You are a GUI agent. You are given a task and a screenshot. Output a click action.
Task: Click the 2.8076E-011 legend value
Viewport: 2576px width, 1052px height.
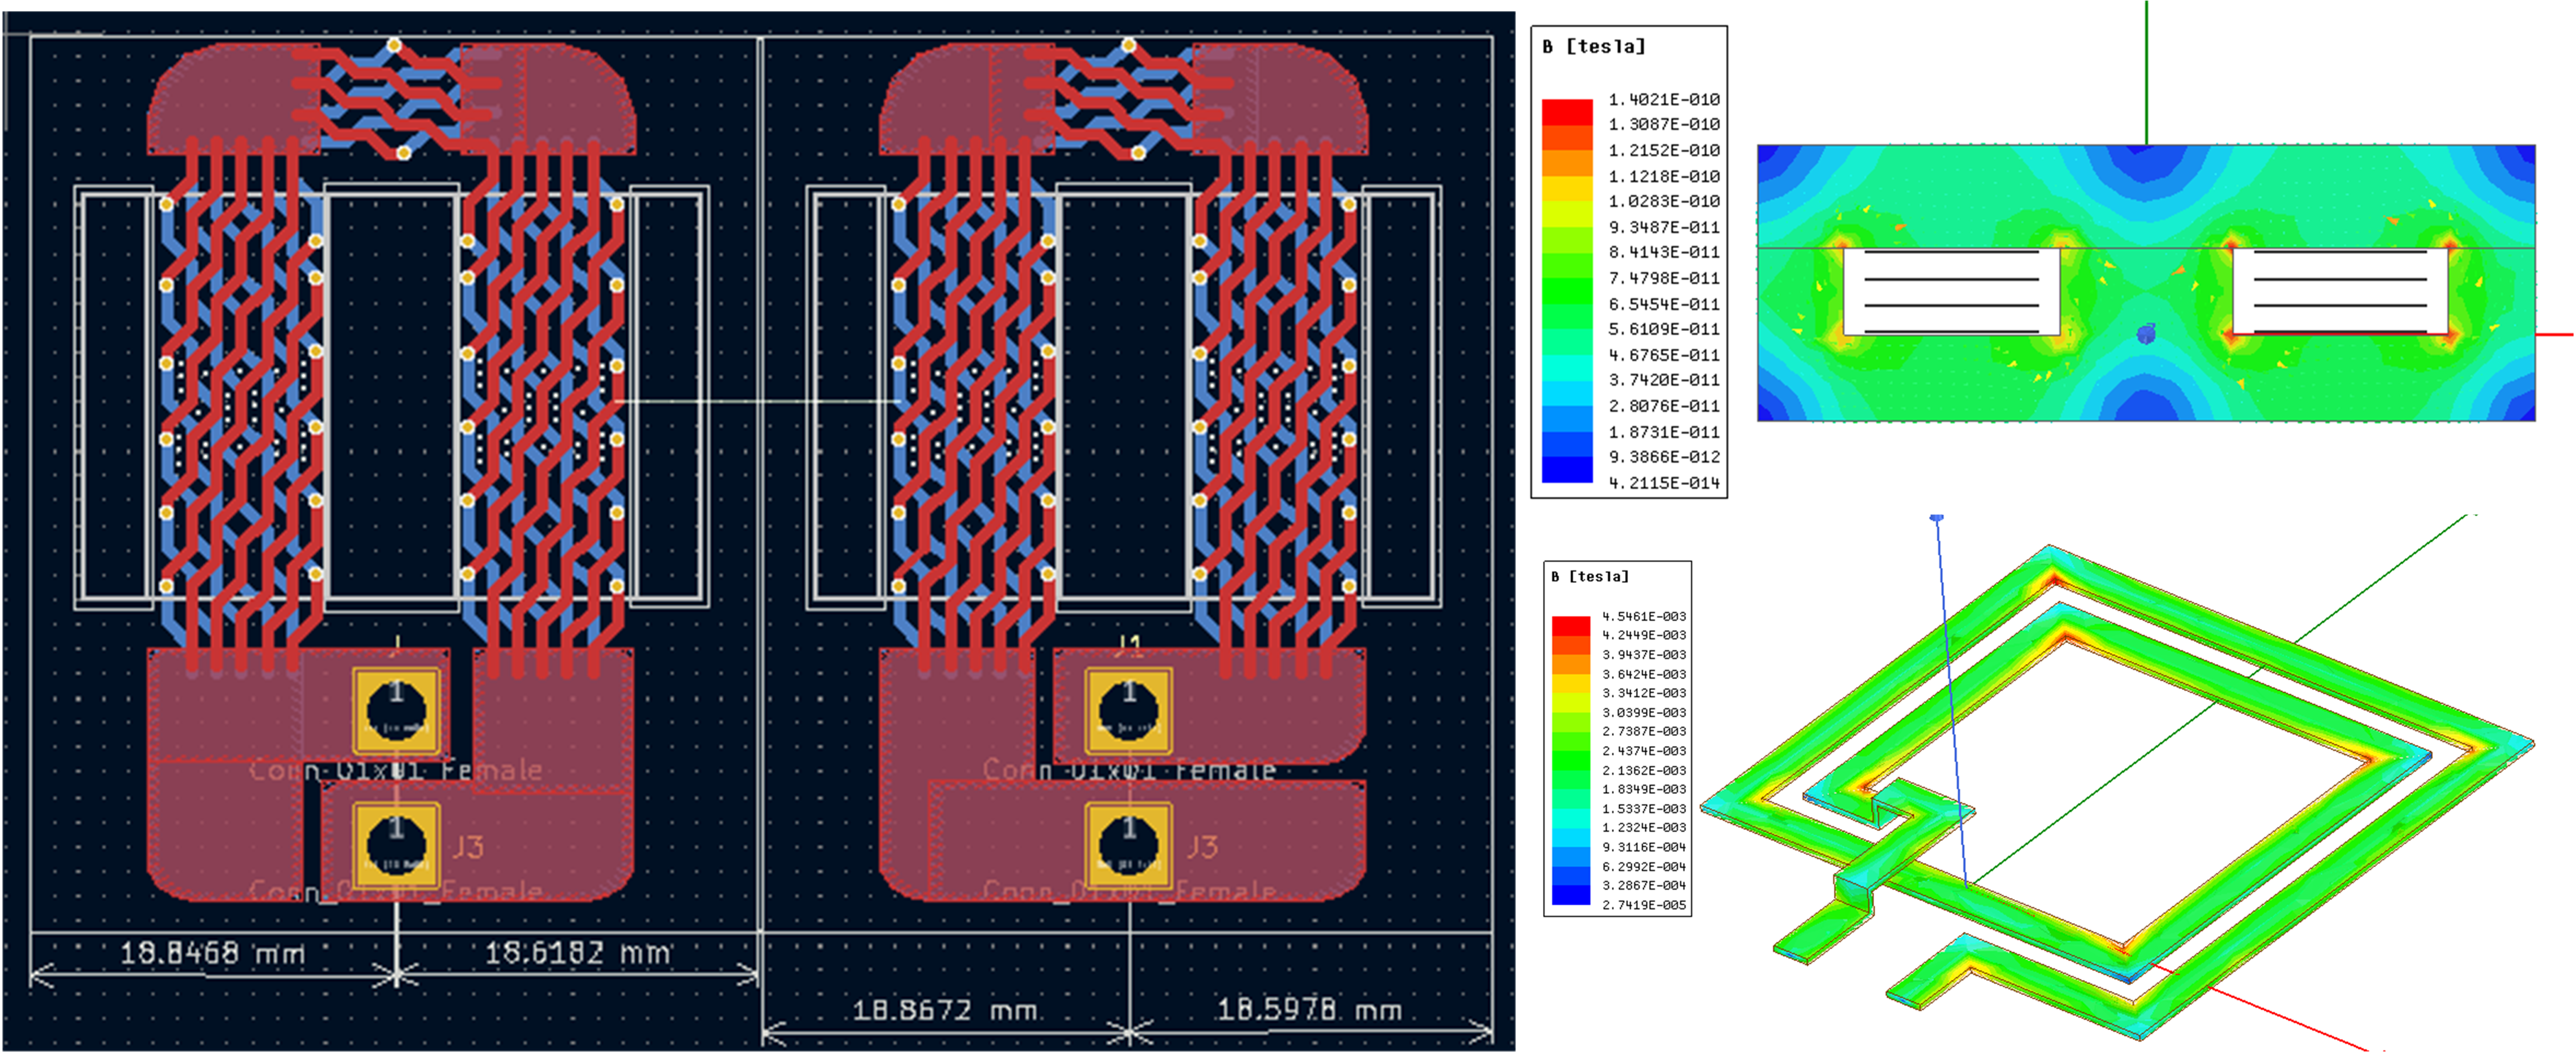pyautogui.click(x=1664, y=406)
